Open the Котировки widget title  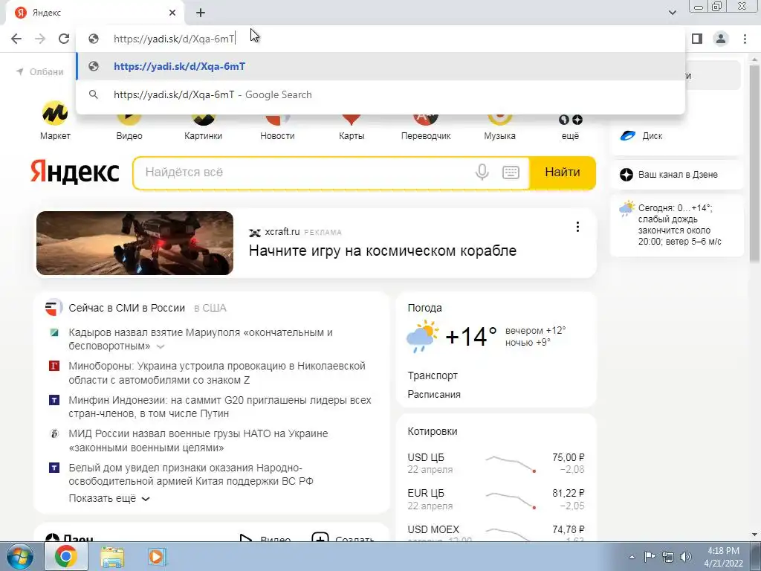pos(433,431)
